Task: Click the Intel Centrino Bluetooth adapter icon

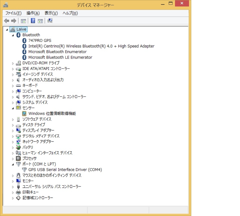Action: pyautogui.click(x=24, y=46)
